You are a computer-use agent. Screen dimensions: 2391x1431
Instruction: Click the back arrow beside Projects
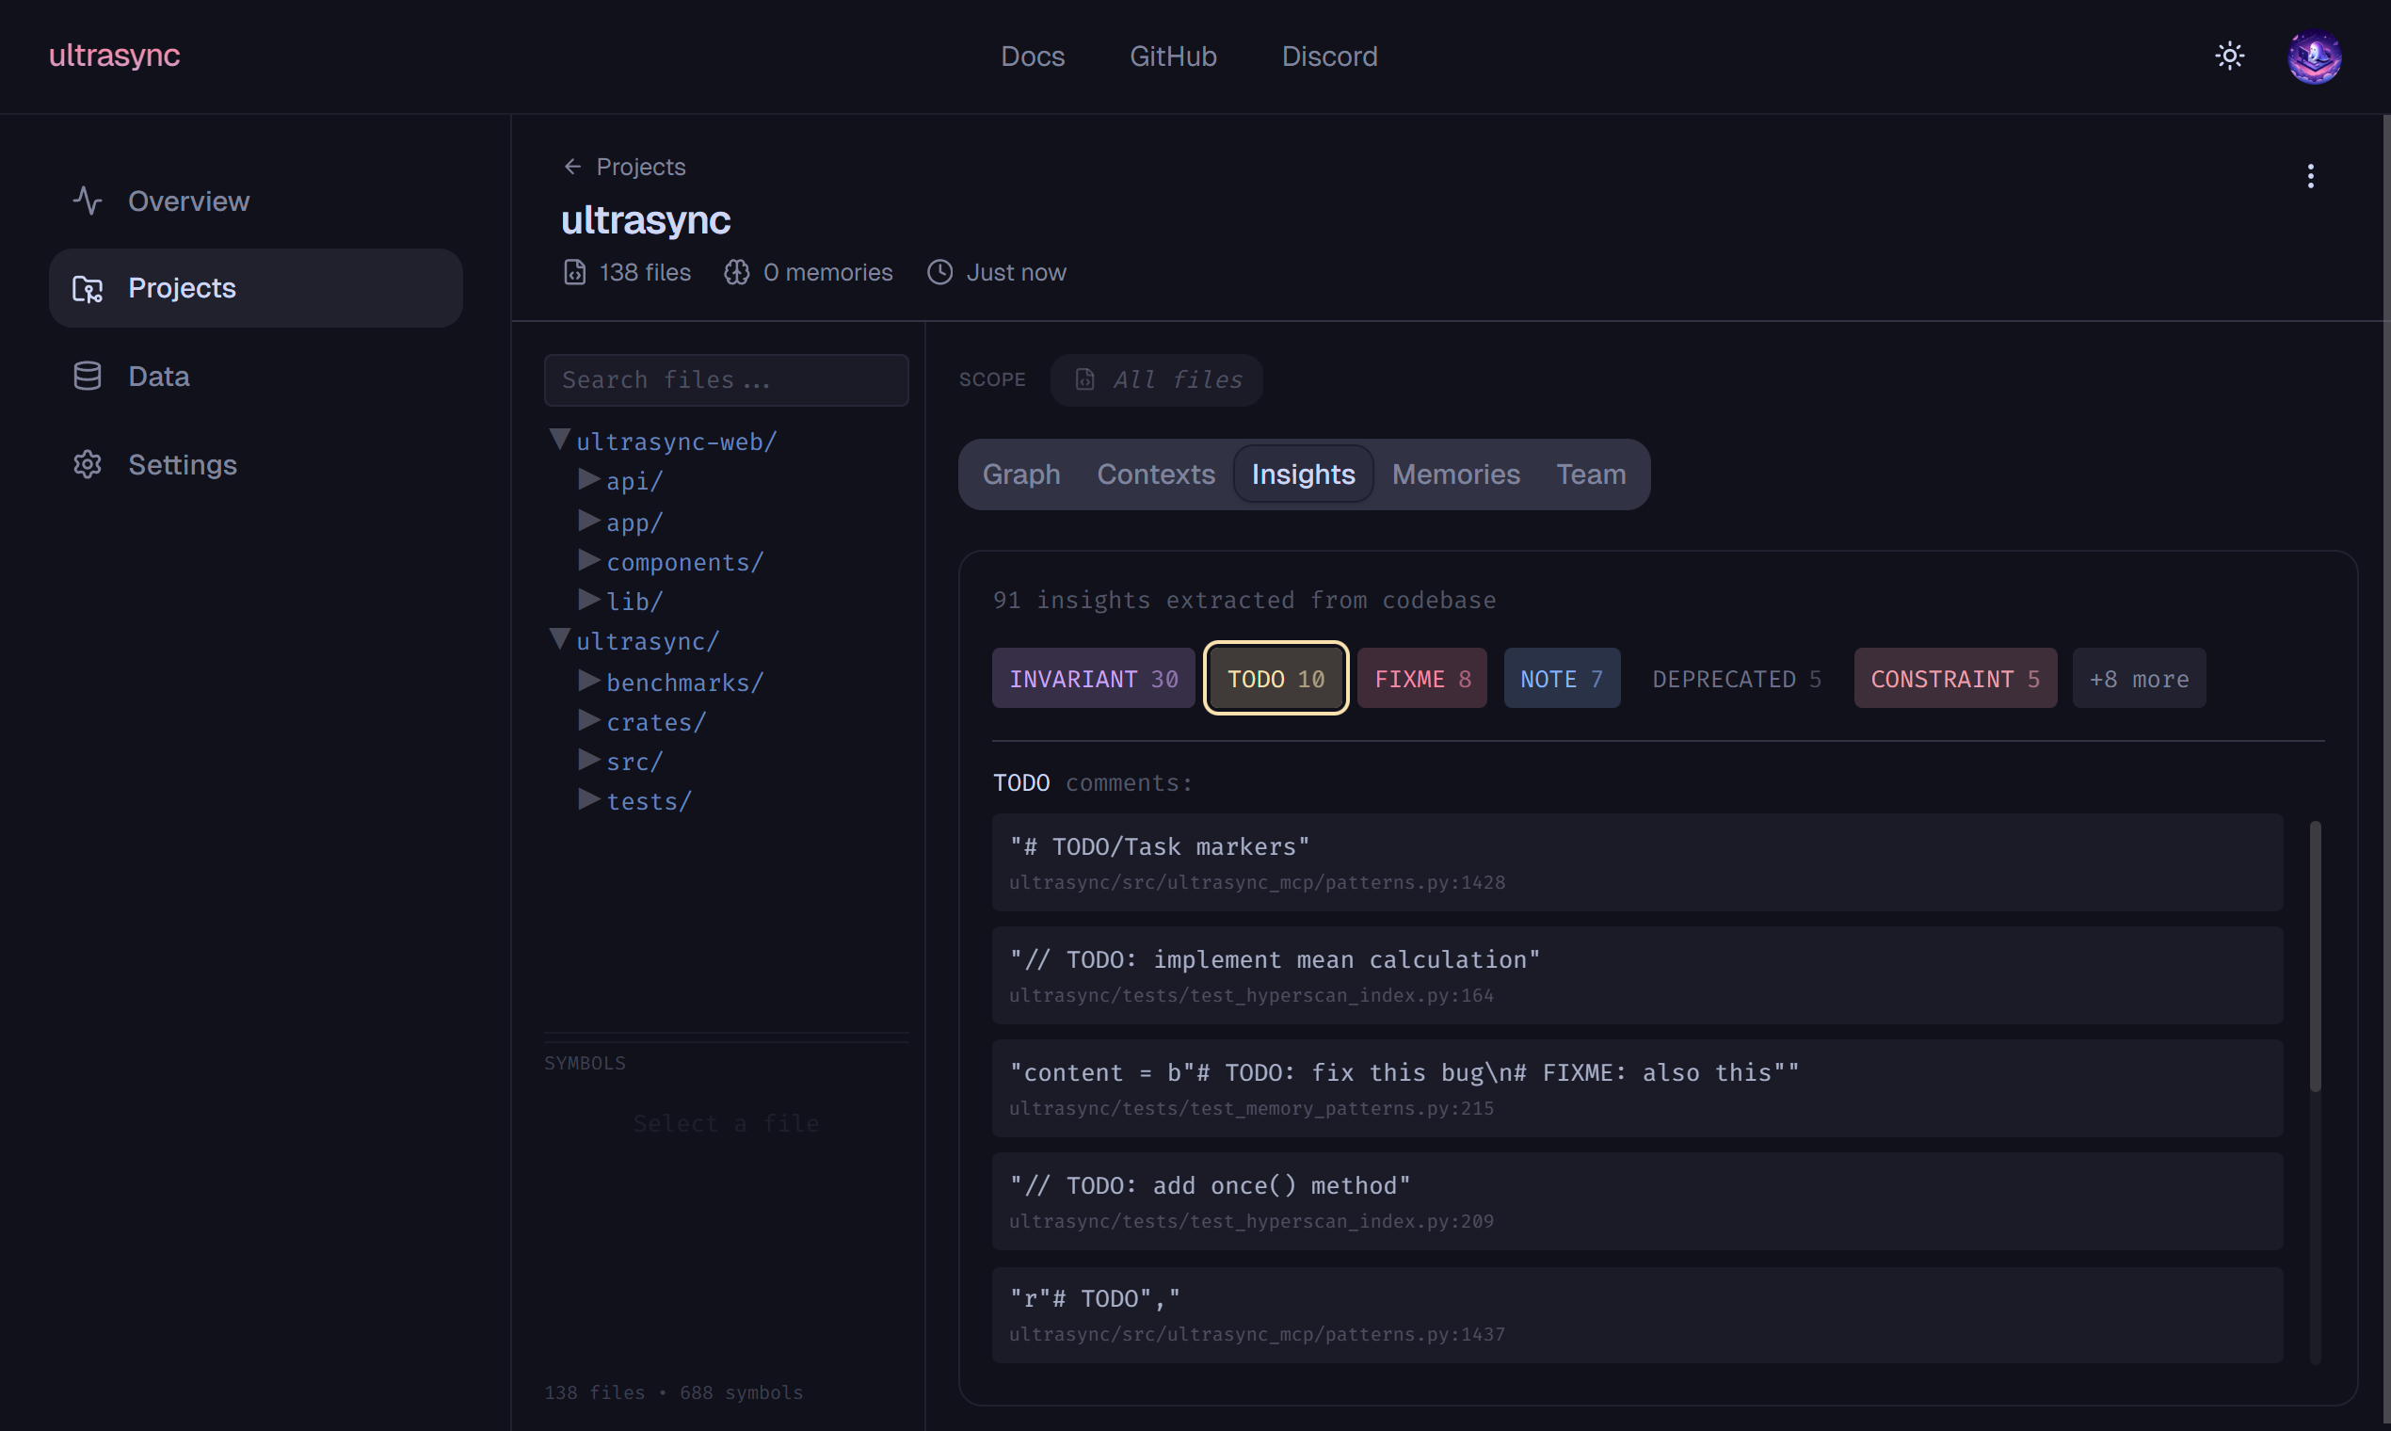click(572, 167)
